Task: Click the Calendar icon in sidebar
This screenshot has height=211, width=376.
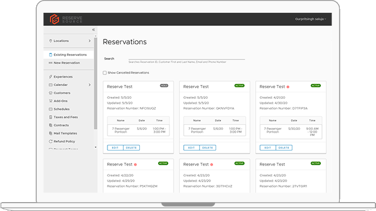Action: pyautogui.click(x=50, y=85)
